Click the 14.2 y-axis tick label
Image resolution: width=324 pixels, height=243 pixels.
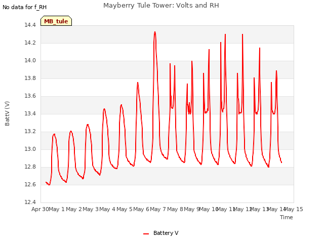(x=30, y=43)
